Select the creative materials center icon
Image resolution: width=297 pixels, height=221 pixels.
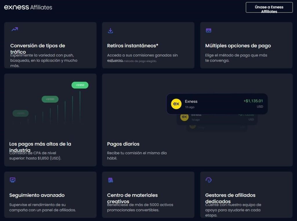coord(111,179)
